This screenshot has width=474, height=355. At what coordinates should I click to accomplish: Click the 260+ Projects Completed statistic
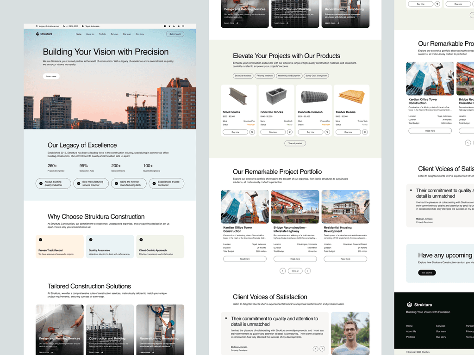(x=56, y=168)
